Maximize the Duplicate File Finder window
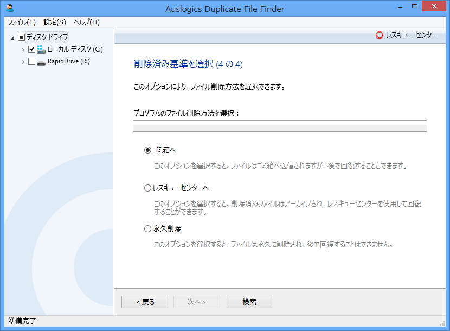The height and width of the screenshot is (331, 450). [x=414, y=7]
